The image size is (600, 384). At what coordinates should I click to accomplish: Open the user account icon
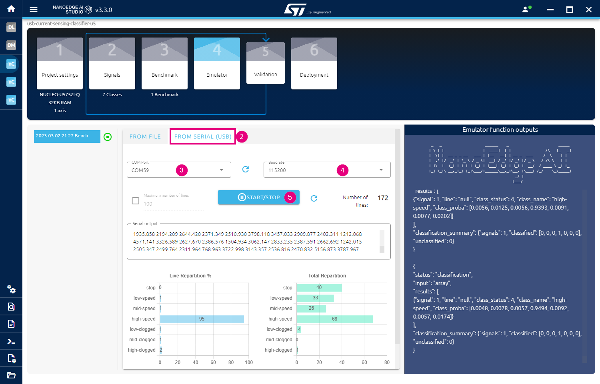526,9
